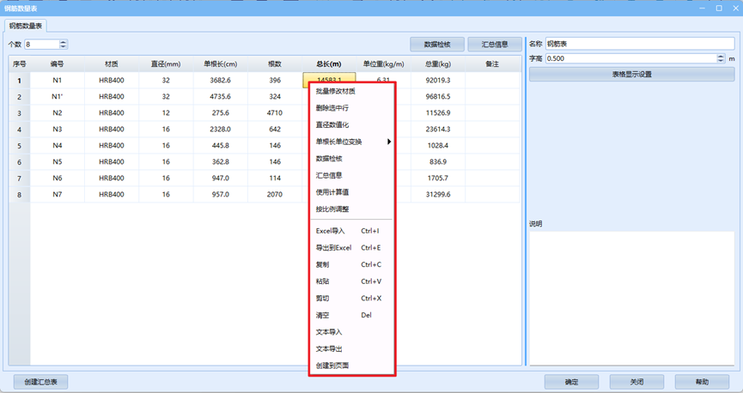Image resolution: width=743 pixels, height=393 pixels.
Task: Choose 按比例调整 in the context menu
Action: [332, 209]
